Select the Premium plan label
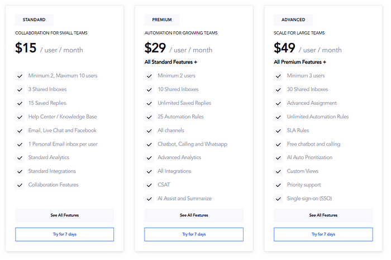The height and width of the screenshot is (260, 391). pyautogui.click(x=163, y=20)
